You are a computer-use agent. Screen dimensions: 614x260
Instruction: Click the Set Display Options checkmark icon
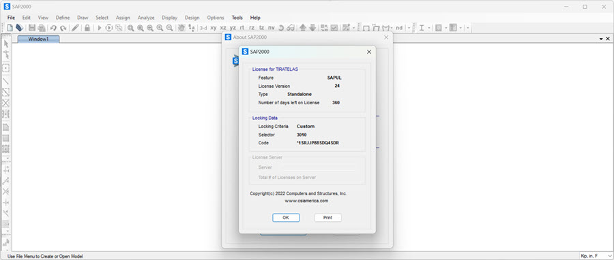334,28
